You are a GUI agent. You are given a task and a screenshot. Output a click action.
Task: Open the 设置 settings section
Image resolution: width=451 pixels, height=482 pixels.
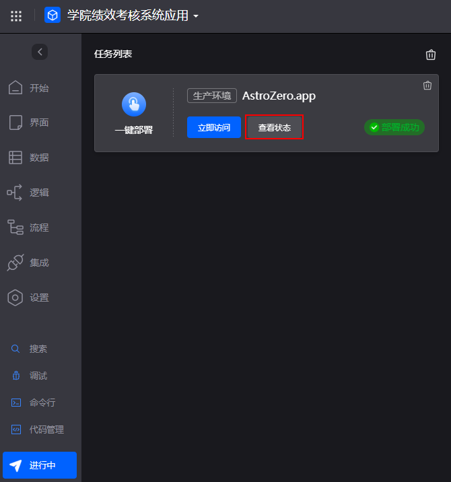[28, 298]
